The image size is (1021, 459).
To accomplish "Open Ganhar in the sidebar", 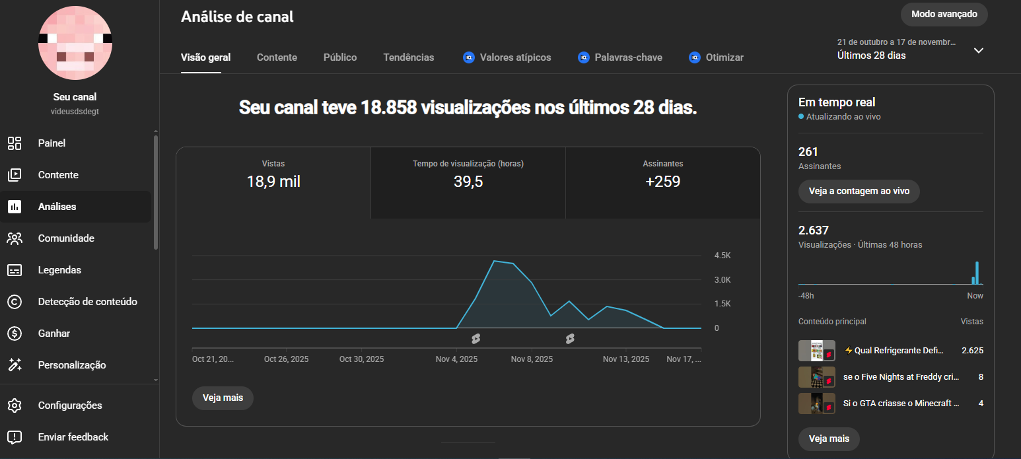I will [75, 334].
